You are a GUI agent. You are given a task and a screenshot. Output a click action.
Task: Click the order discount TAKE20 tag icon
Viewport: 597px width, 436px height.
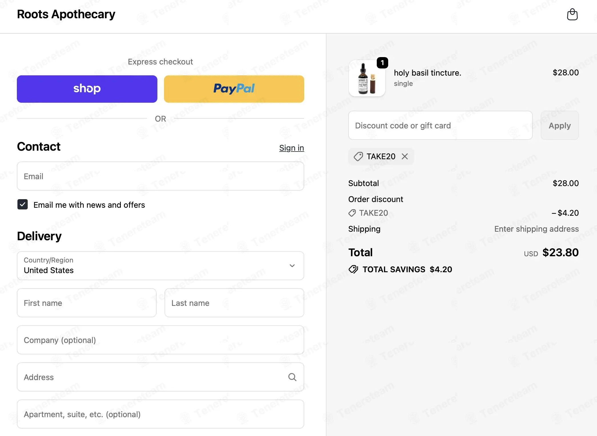tap(352, 213)
